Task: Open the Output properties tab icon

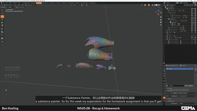Action: [x=164, y=71]
